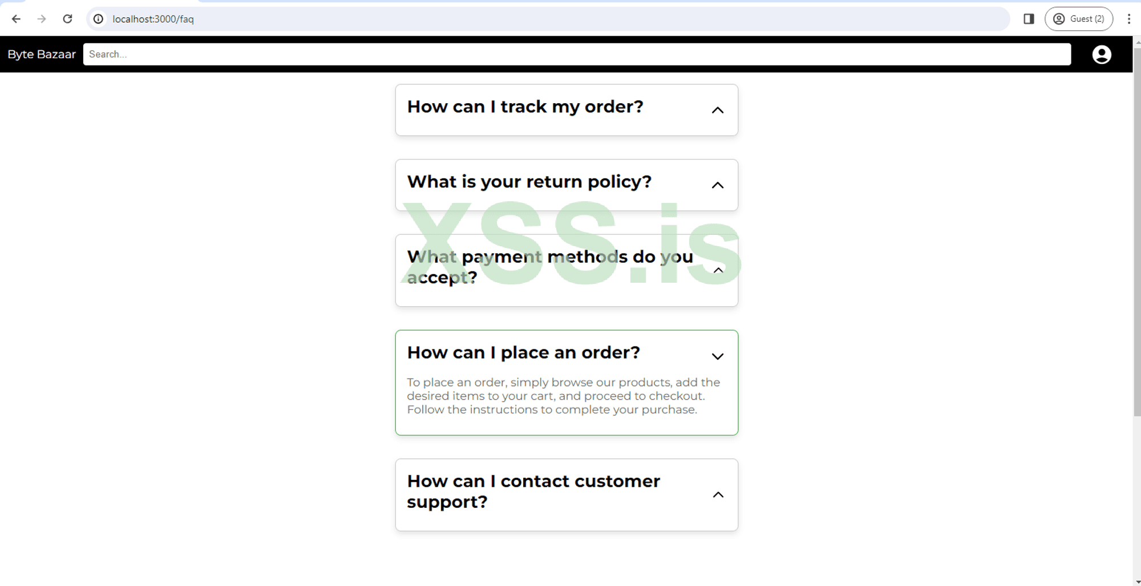Viewport: 1141px width, 586px height.
Task: Open the site information icon
Action: click(x=99, y=19)
